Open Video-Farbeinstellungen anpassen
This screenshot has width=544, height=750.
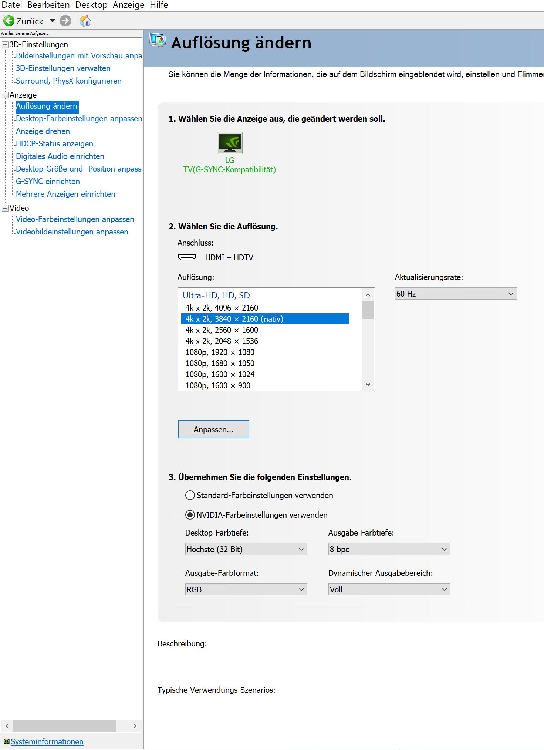[x=75, y=219]
